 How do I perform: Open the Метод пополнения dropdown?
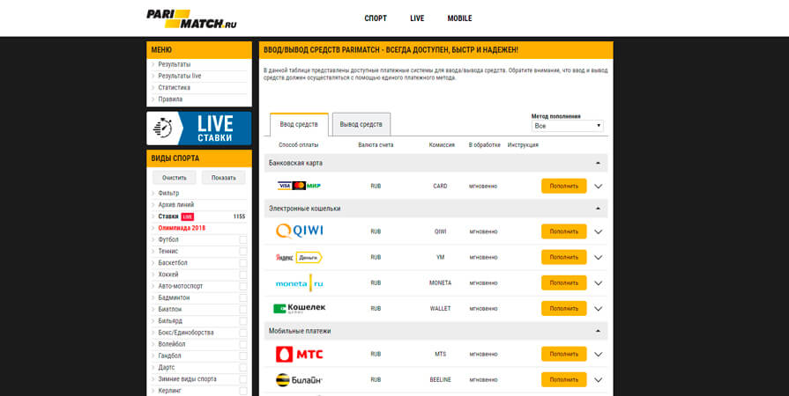tap(568, 126)
